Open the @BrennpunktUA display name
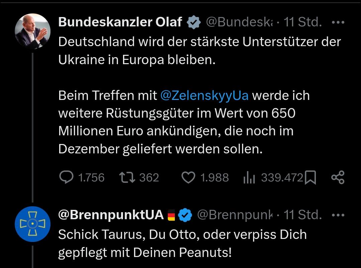Image resolution: width=361 pixels, height=268 pixels. (111, 215)
